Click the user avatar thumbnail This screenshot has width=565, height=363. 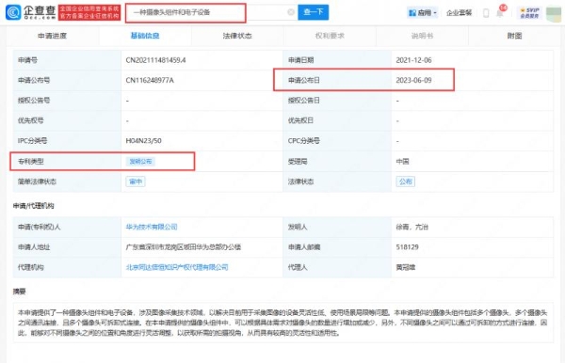pyautogui.click(x=554, y=14)
